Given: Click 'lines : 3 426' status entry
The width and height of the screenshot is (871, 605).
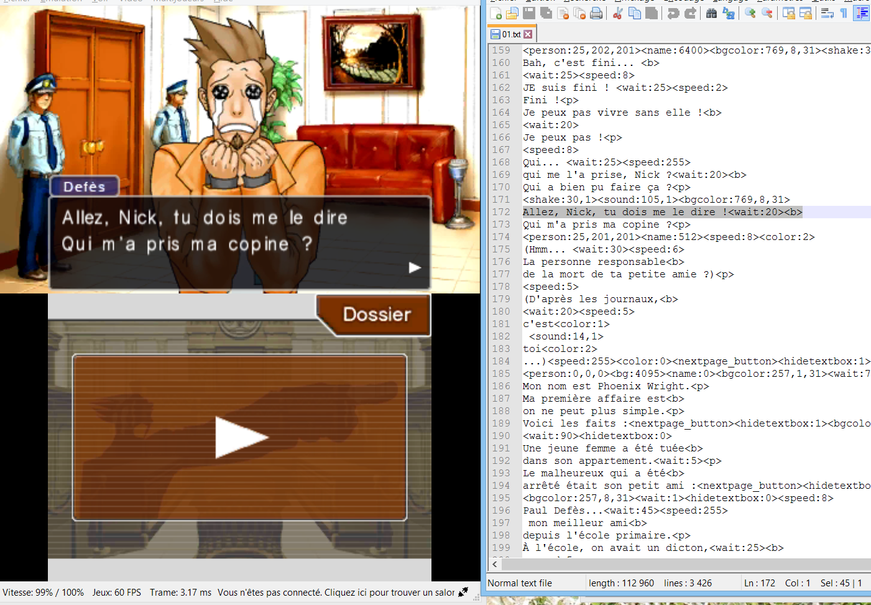Looking at the screenshot, I should click(x=688, y=583).
